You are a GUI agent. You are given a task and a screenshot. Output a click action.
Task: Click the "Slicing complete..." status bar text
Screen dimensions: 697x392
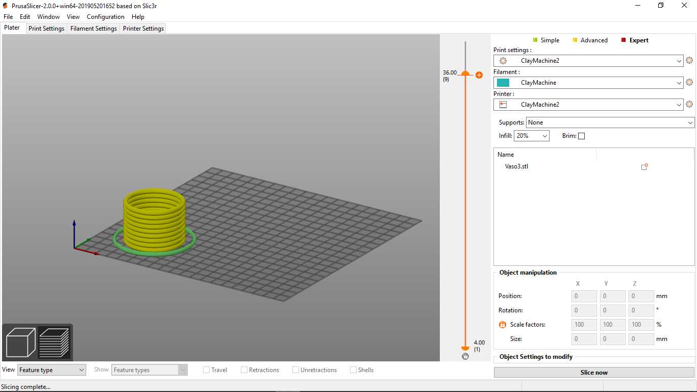point(26,387)
